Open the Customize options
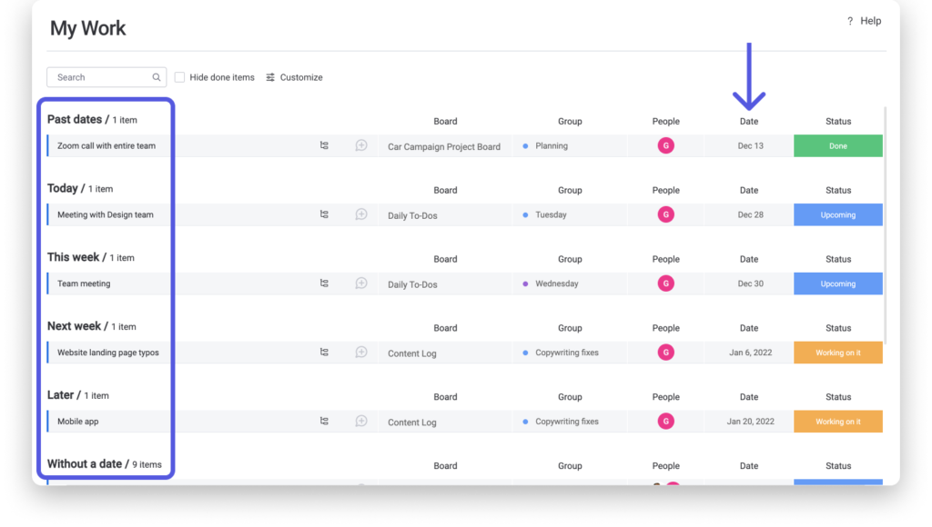932x527 pixels. (x=300, y=78)
